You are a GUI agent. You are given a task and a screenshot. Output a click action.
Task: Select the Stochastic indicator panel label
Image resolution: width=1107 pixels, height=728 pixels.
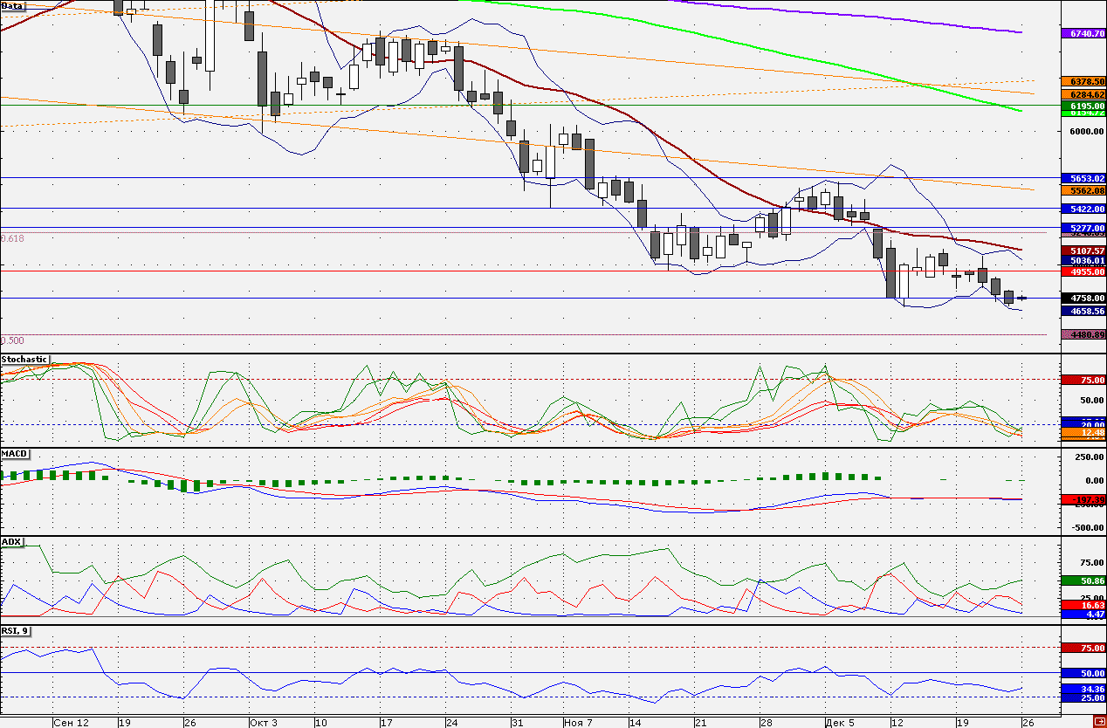click(24, 359)
